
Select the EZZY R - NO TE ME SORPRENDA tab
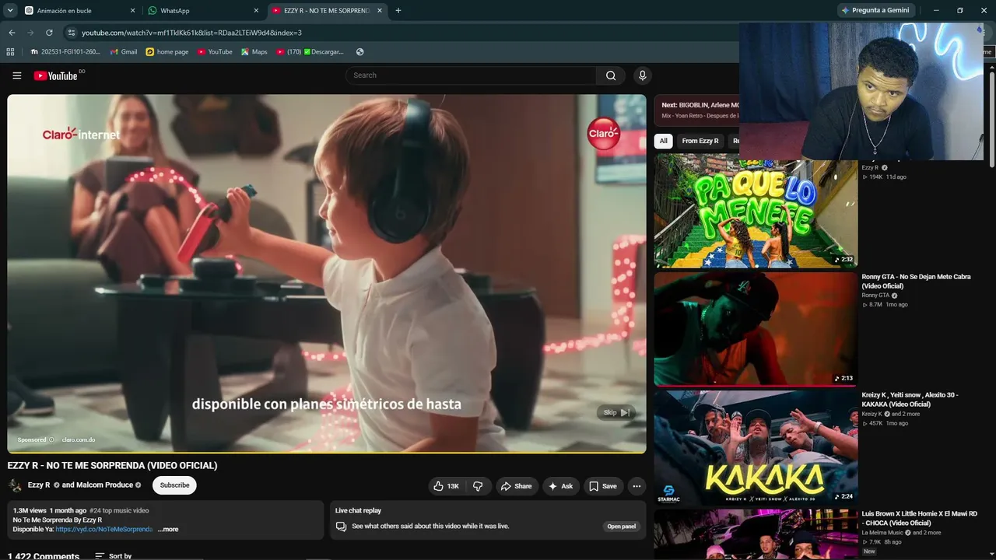point(326,11)
